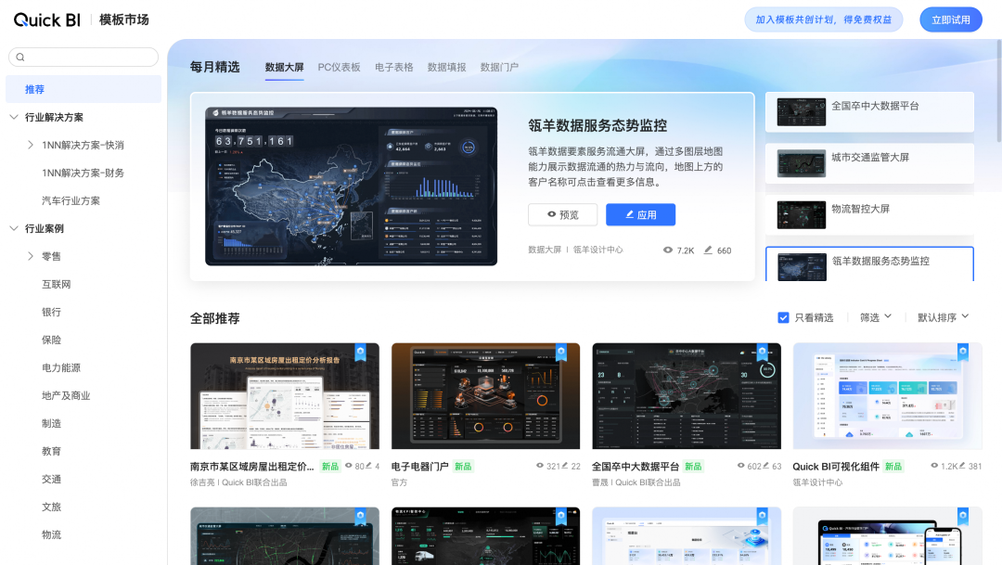Expand the 1NN解决方案-快消 item
Screen dimensions: 1002x565
tap(30, 145)
